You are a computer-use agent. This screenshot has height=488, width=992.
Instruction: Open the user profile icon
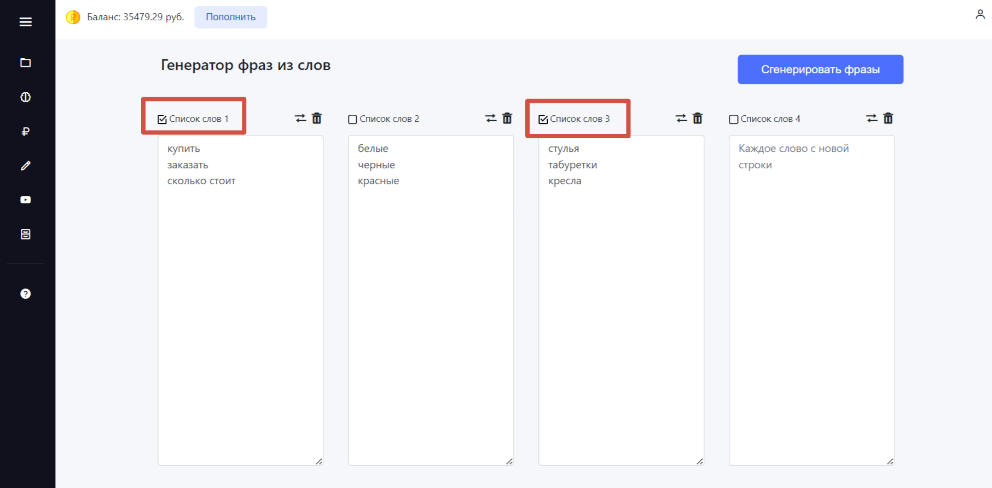pos(980,15)
